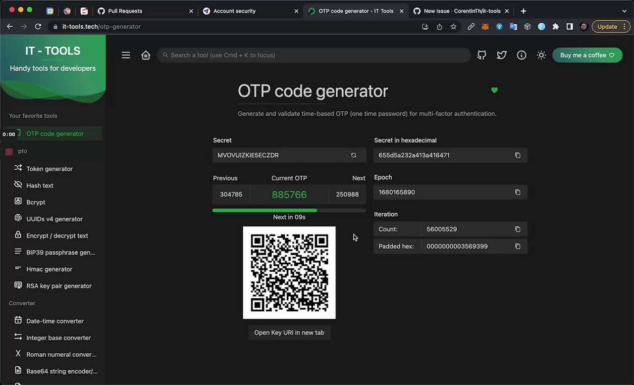
Task: Open the MetaMask fox extension
Action: pyautogui.click(x=485, y=27)
